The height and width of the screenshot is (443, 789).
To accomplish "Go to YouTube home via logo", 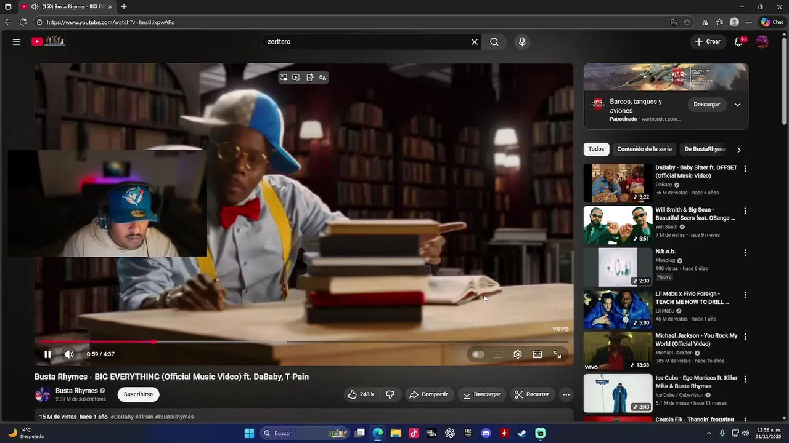I will coord(48,41).
